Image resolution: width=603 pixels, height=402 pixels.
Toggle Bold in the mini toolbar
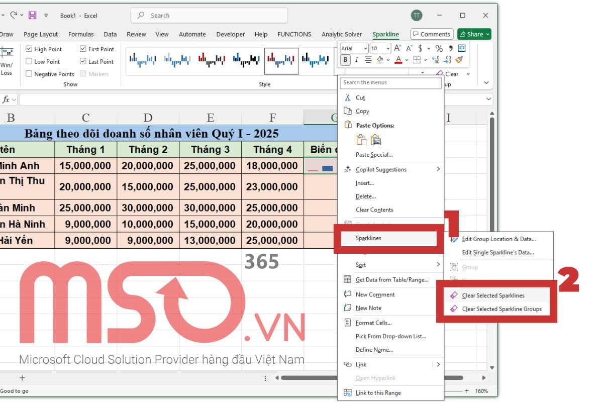(345, 60)
